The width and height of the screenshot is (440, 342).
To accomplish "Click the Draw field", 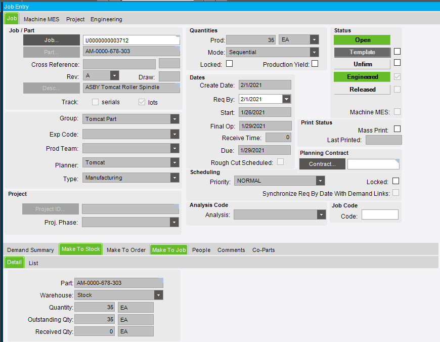I will tap(169, 76).
